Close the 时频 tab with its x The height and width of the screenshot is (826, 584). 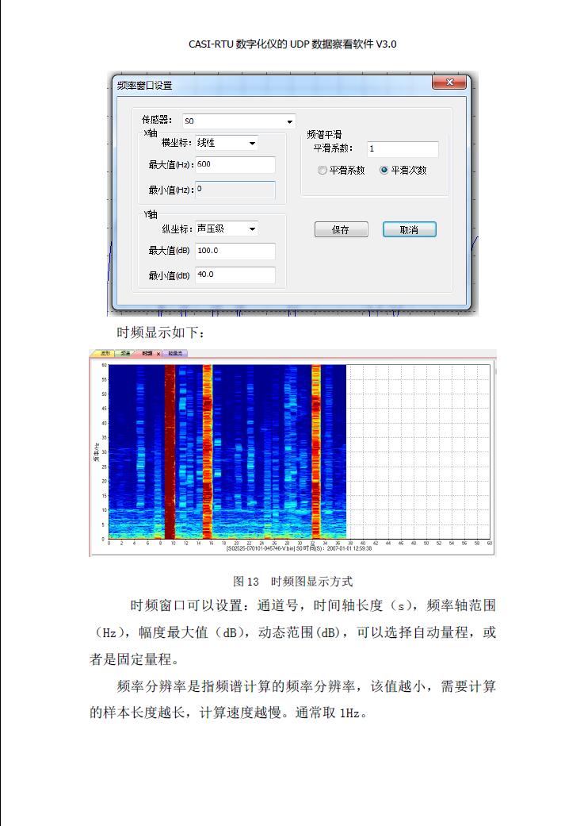[x=158, y=354]
